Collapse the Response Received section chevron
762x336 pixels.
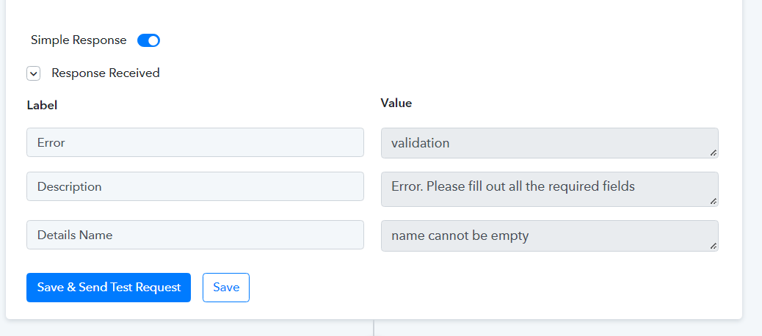pyautogui.click(x=34, y=74)
